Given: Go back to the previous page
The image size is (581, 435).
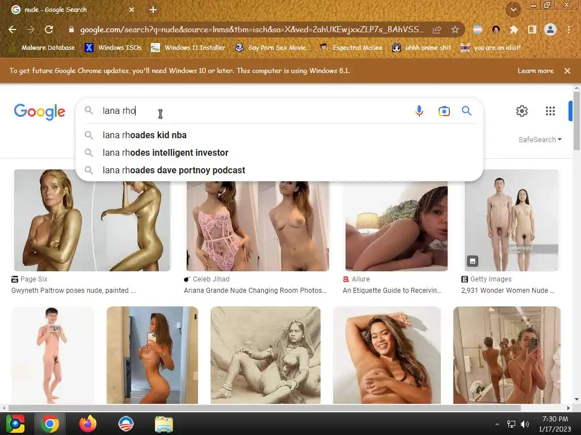Looking at the screenshot, I should (x=12, y=29).
